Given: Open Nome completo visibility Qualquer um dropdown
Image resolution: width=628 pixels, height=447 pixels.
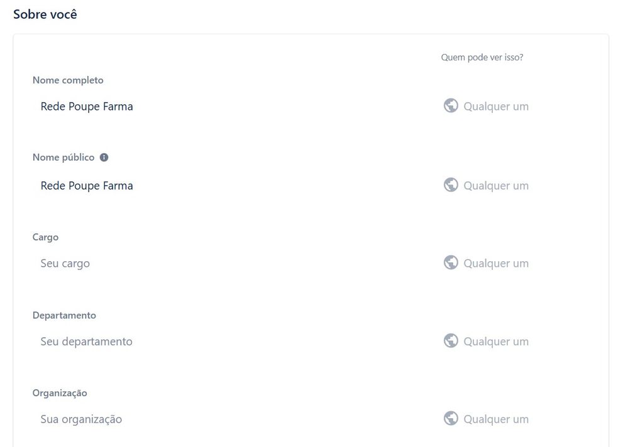Looking at the screenshot, I should (x=486, y=106).
